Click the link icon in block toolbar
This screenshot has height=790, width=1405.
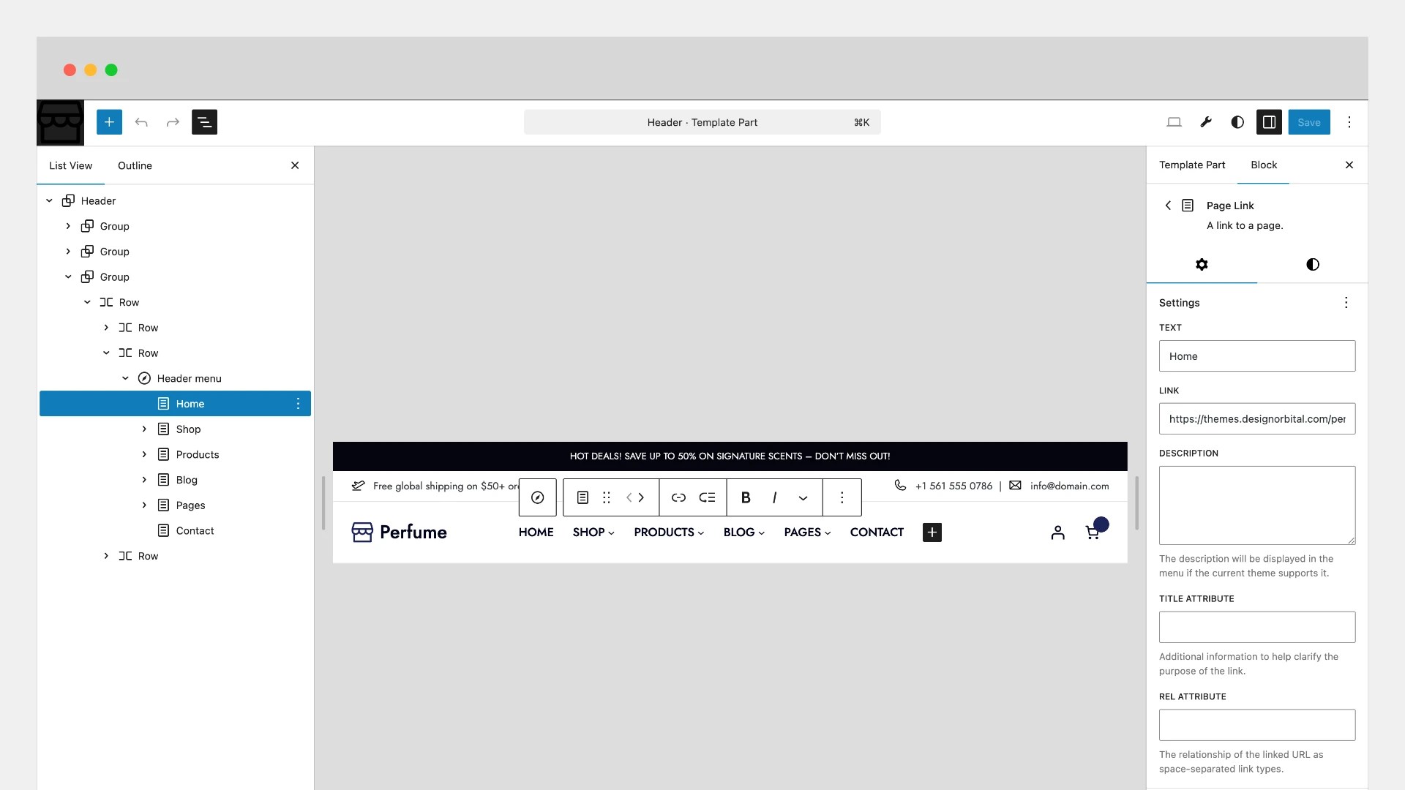(678, 497)
